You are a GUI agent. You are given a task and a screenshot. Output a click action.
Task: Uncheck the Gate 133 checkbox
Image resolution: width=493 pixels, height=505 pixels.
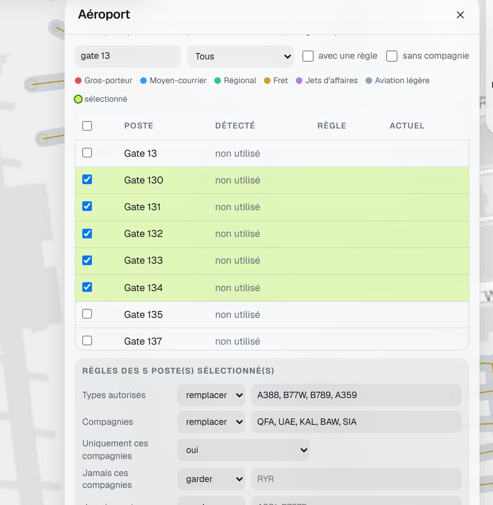point(87,260)
